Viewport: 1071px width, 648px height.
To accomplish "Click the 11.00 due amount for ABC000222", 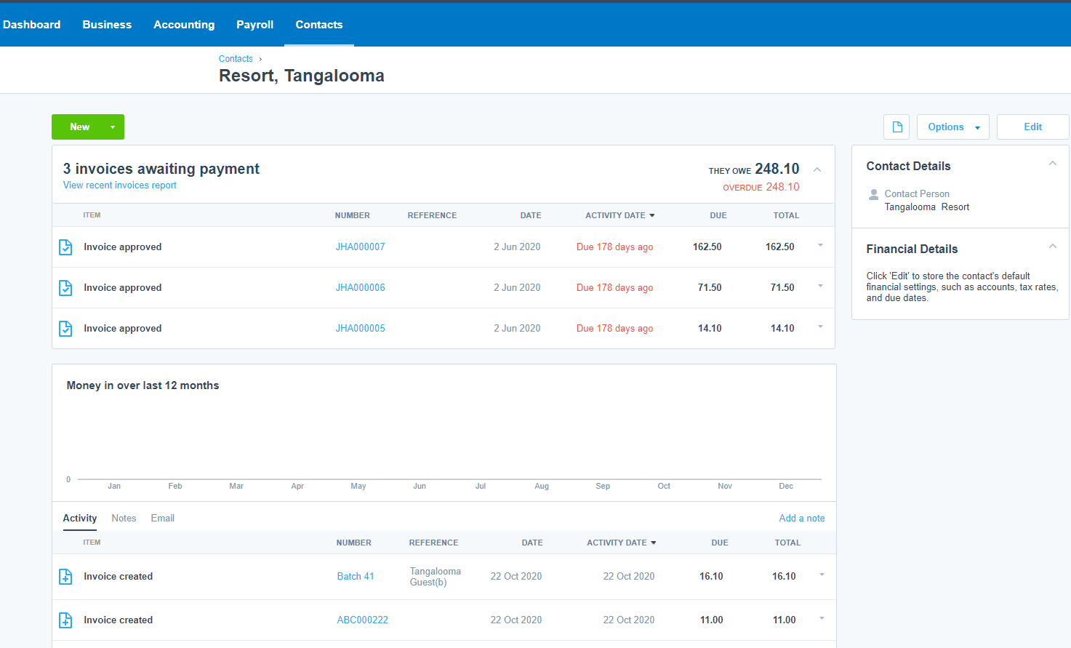I will click(711, 620).
